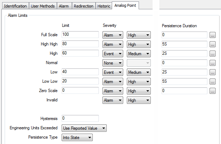Open the Low priority Medium dropdown

coord(139,72)
